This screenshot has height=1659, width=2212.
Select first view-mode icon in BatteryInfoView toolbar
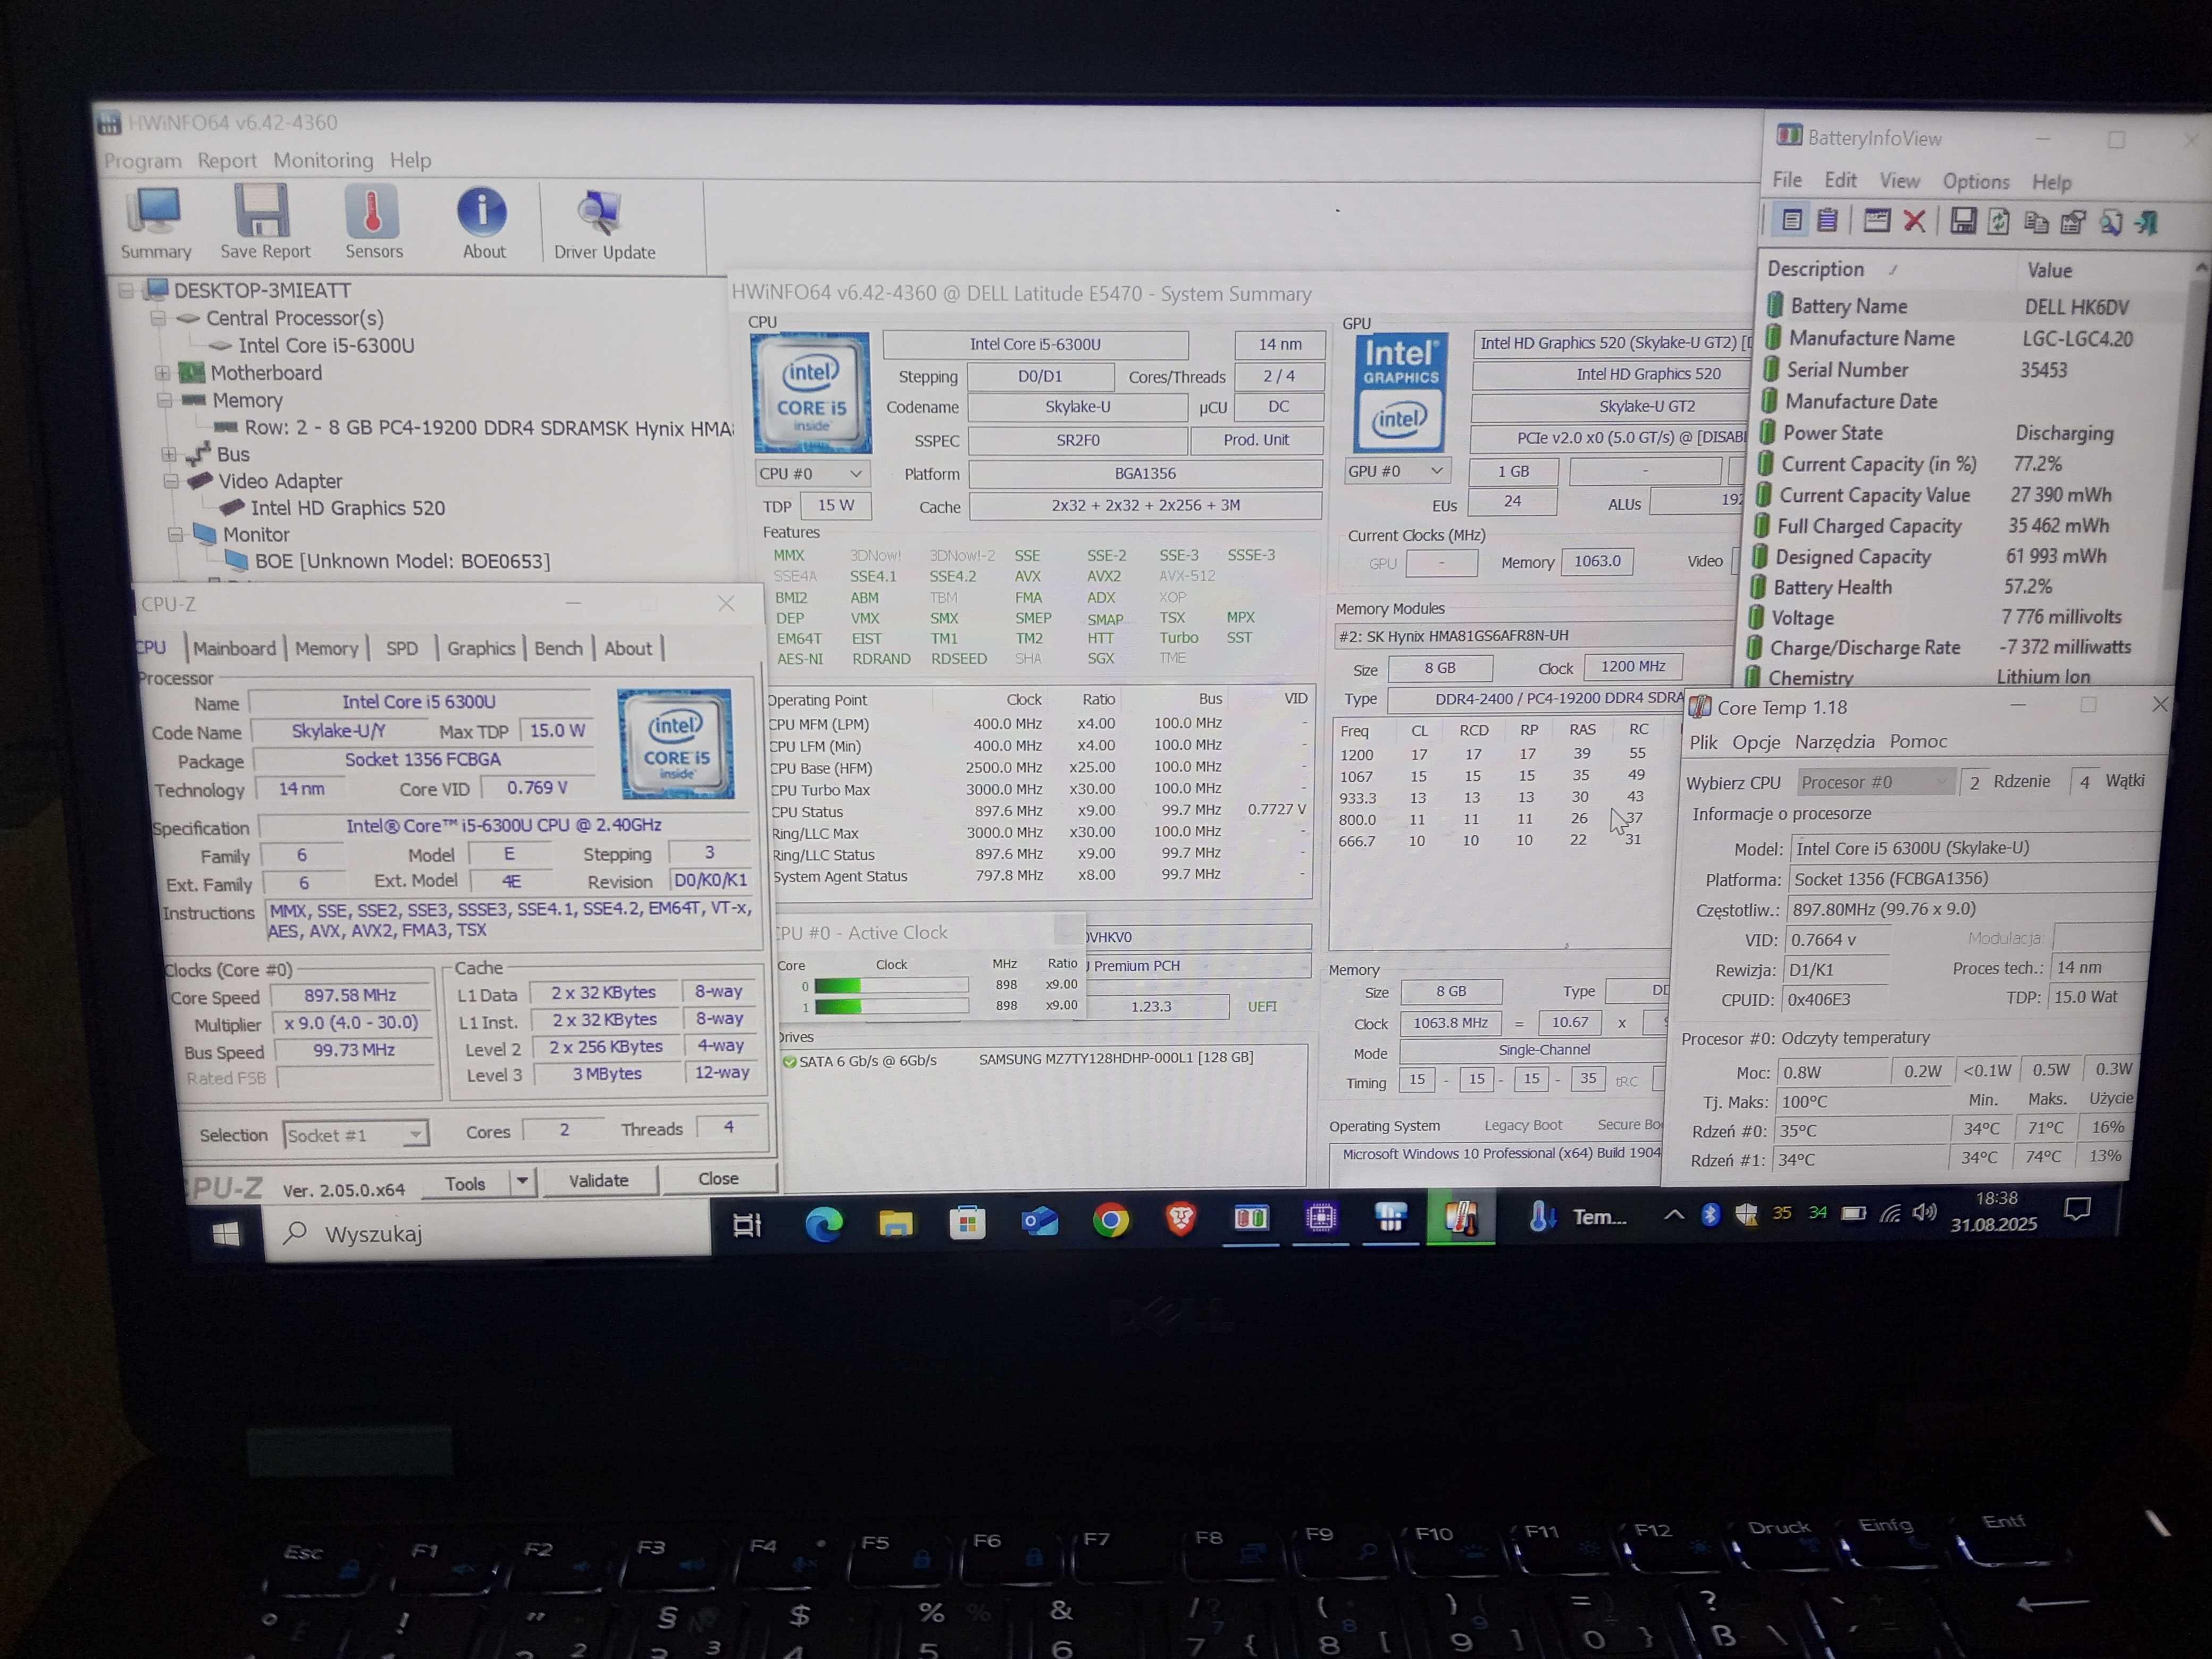tap(1791, 220)
